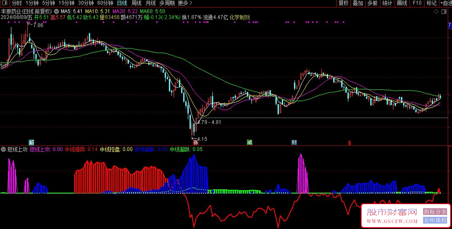Click the 低5.42 low price value

click(x=75, y=17)
